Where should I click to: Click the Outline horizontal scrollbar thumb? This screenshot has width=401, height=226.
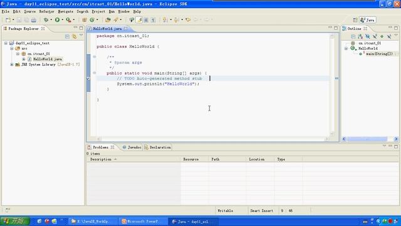click(367, 139)
